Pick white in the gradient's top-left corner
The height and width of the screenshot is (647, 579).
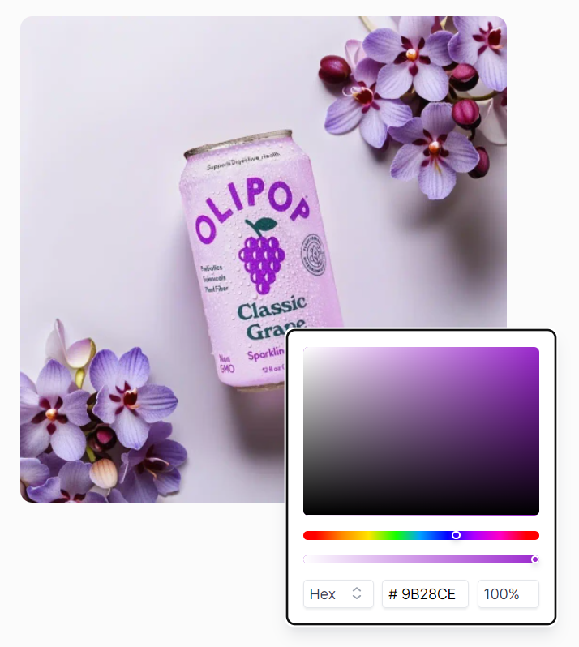(x=307, y=350)
